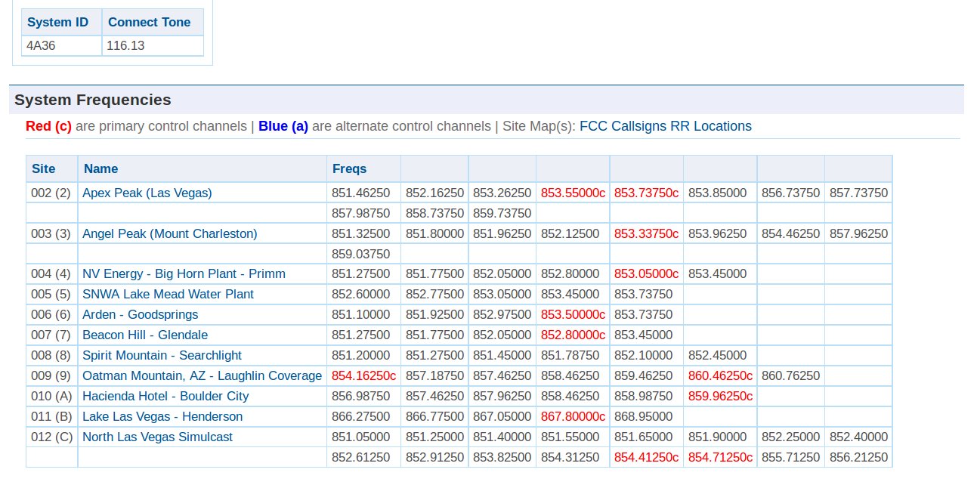Viewport: 977px width, 488px height.
Task: Click control channel 853.33750c for Angel Peak
Action: [x=646, y=233]
